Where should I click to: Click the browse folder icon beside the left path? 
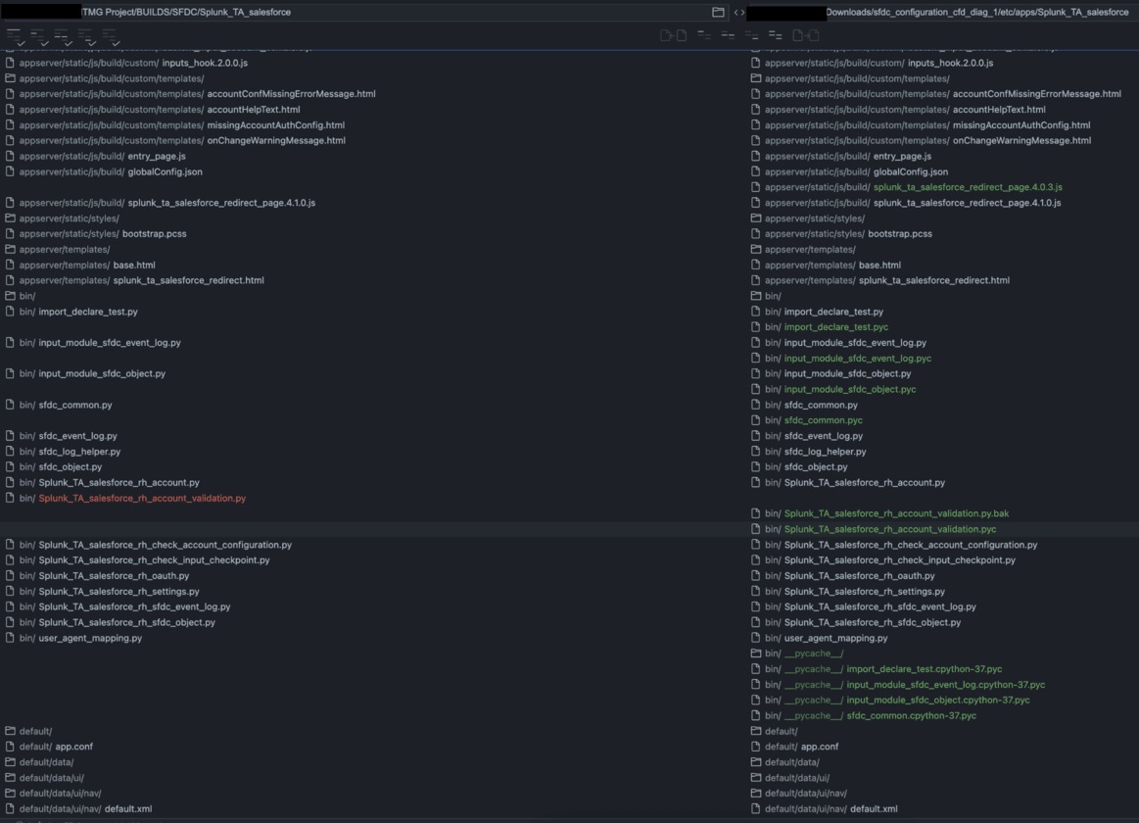point(718,13)
